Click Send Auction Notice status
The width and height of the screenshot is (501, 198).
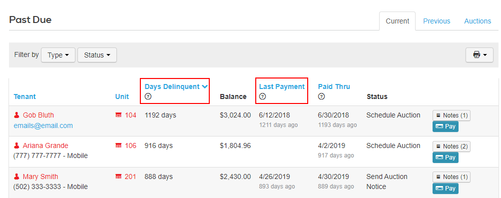tap(387, 181)
